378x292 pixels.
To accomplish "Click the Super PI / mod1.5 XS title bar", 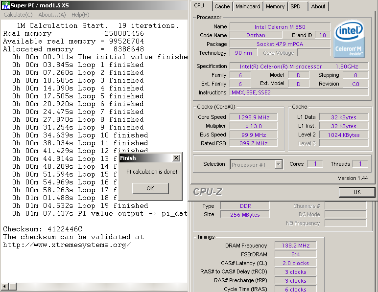I will (x=94, y=5).
